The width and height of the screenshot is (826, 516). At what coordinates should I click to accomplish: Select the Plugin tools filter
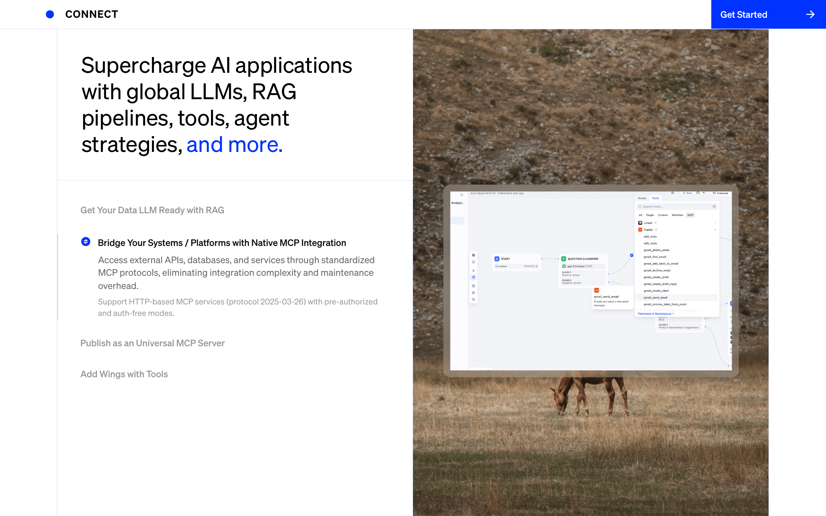(650, 215)
